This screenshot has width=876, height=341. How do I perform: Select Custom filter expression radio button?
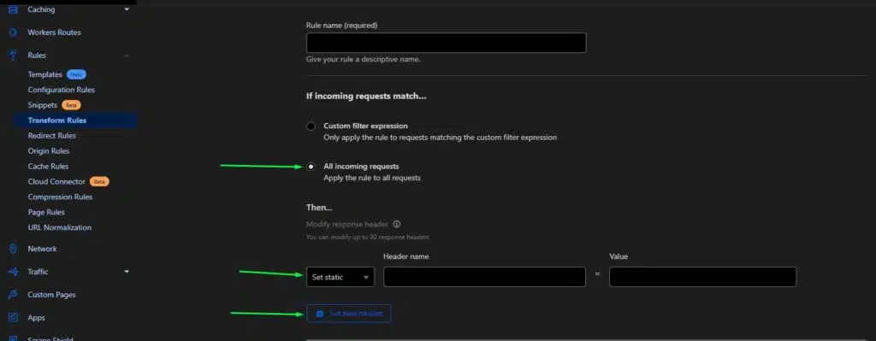[x=311, y=126]
